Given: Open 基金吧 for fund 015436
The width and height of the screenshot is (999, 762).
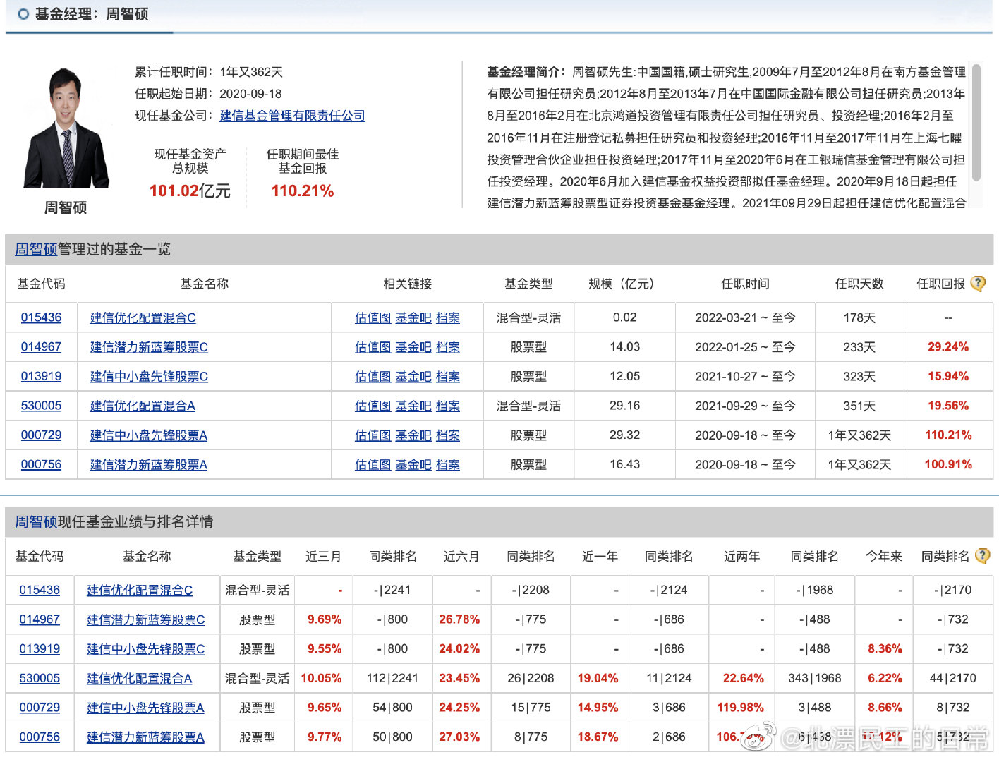Looking at the screenshot, I should [413, 317].
